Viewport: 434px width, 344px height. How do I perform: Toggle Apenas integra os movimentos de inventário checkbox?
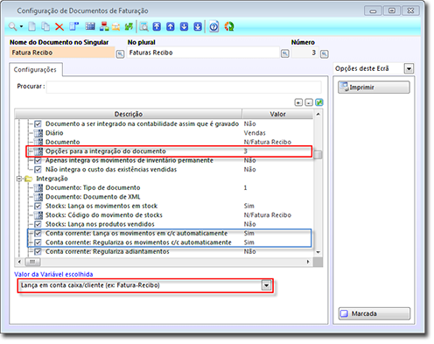38,160
